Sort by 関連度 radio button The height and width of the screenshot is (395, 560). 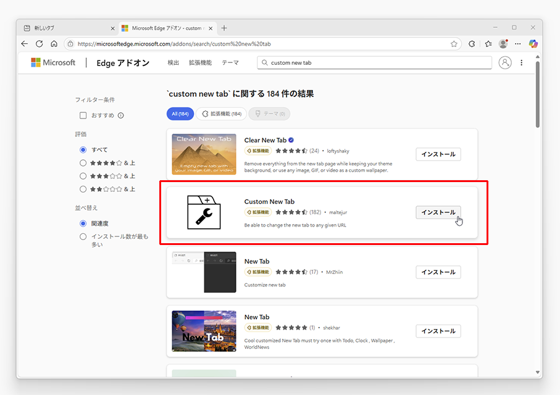click(83, 223)
